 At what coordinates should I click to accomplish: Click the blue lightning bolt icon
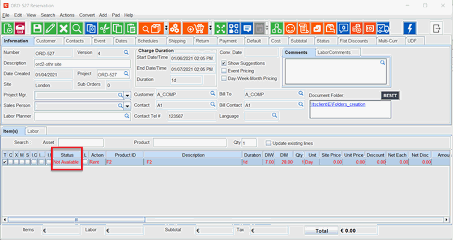click(410, 28)
